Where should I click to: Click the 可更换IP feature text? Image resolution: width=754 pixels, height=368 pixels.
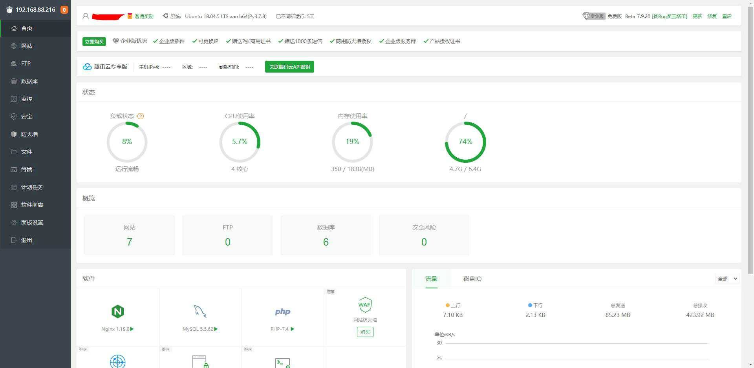[x=208, y=41]
